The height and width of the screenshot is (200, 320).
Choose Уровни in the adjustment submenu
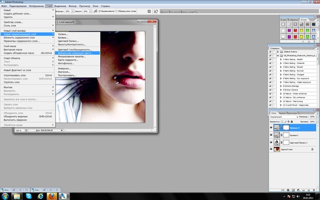click(x=77, y=34)
